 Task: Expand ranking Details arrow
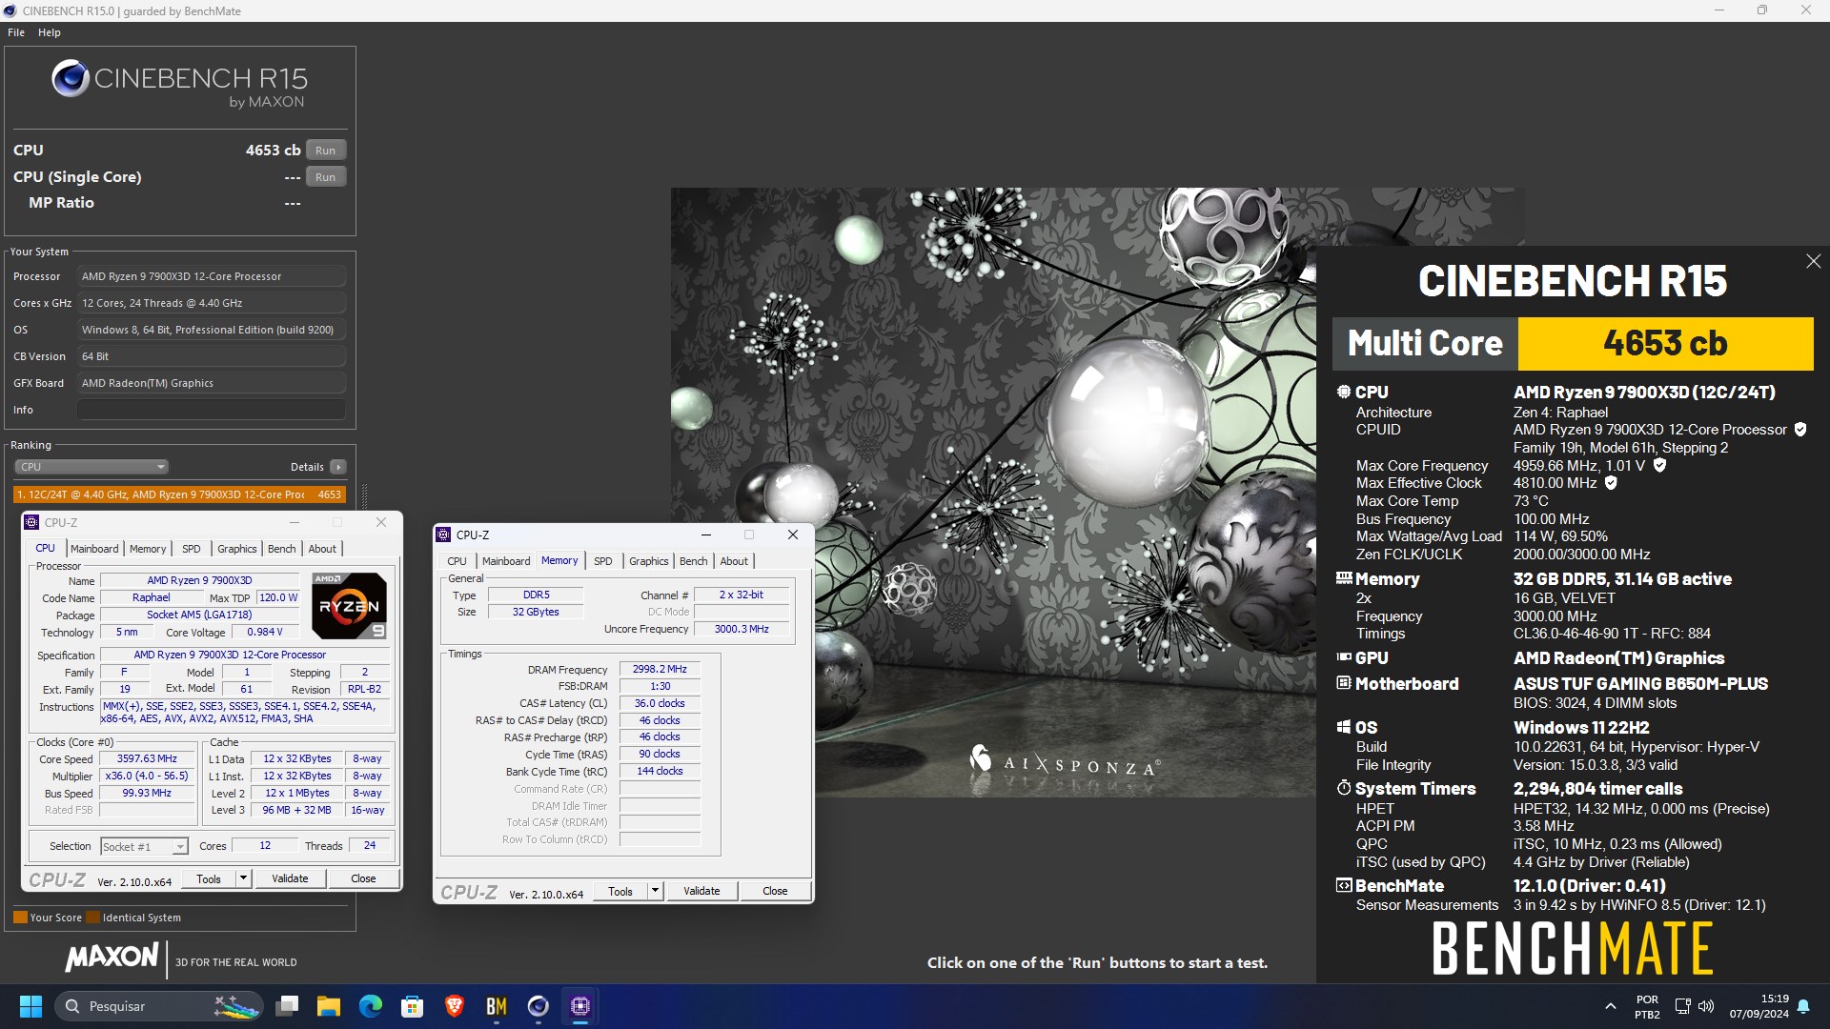(337, 467)
